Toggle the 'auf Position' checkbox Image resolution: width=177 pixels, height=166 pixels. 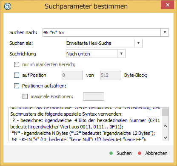point(17,75)
